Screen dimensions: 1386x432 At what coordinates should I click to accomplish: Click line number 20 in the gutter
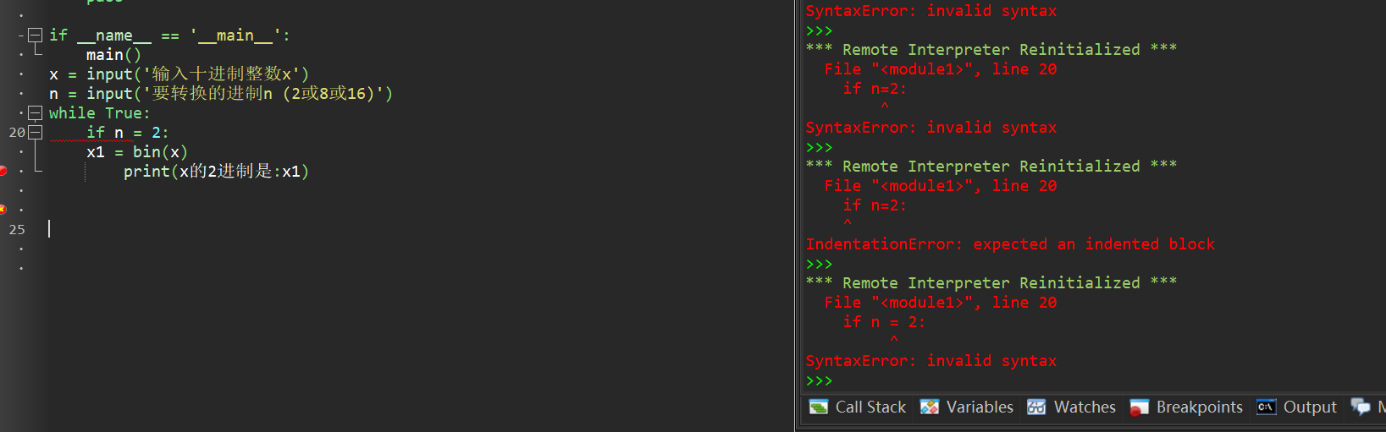point(17,133)
